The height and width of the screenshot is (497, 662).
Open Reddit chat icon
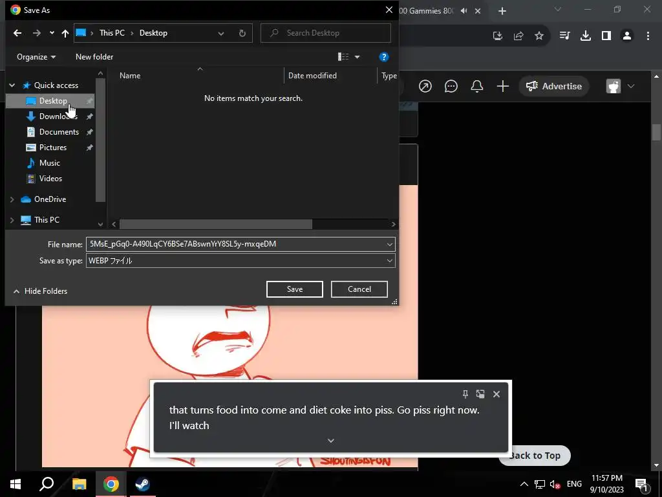coord(451,86)
